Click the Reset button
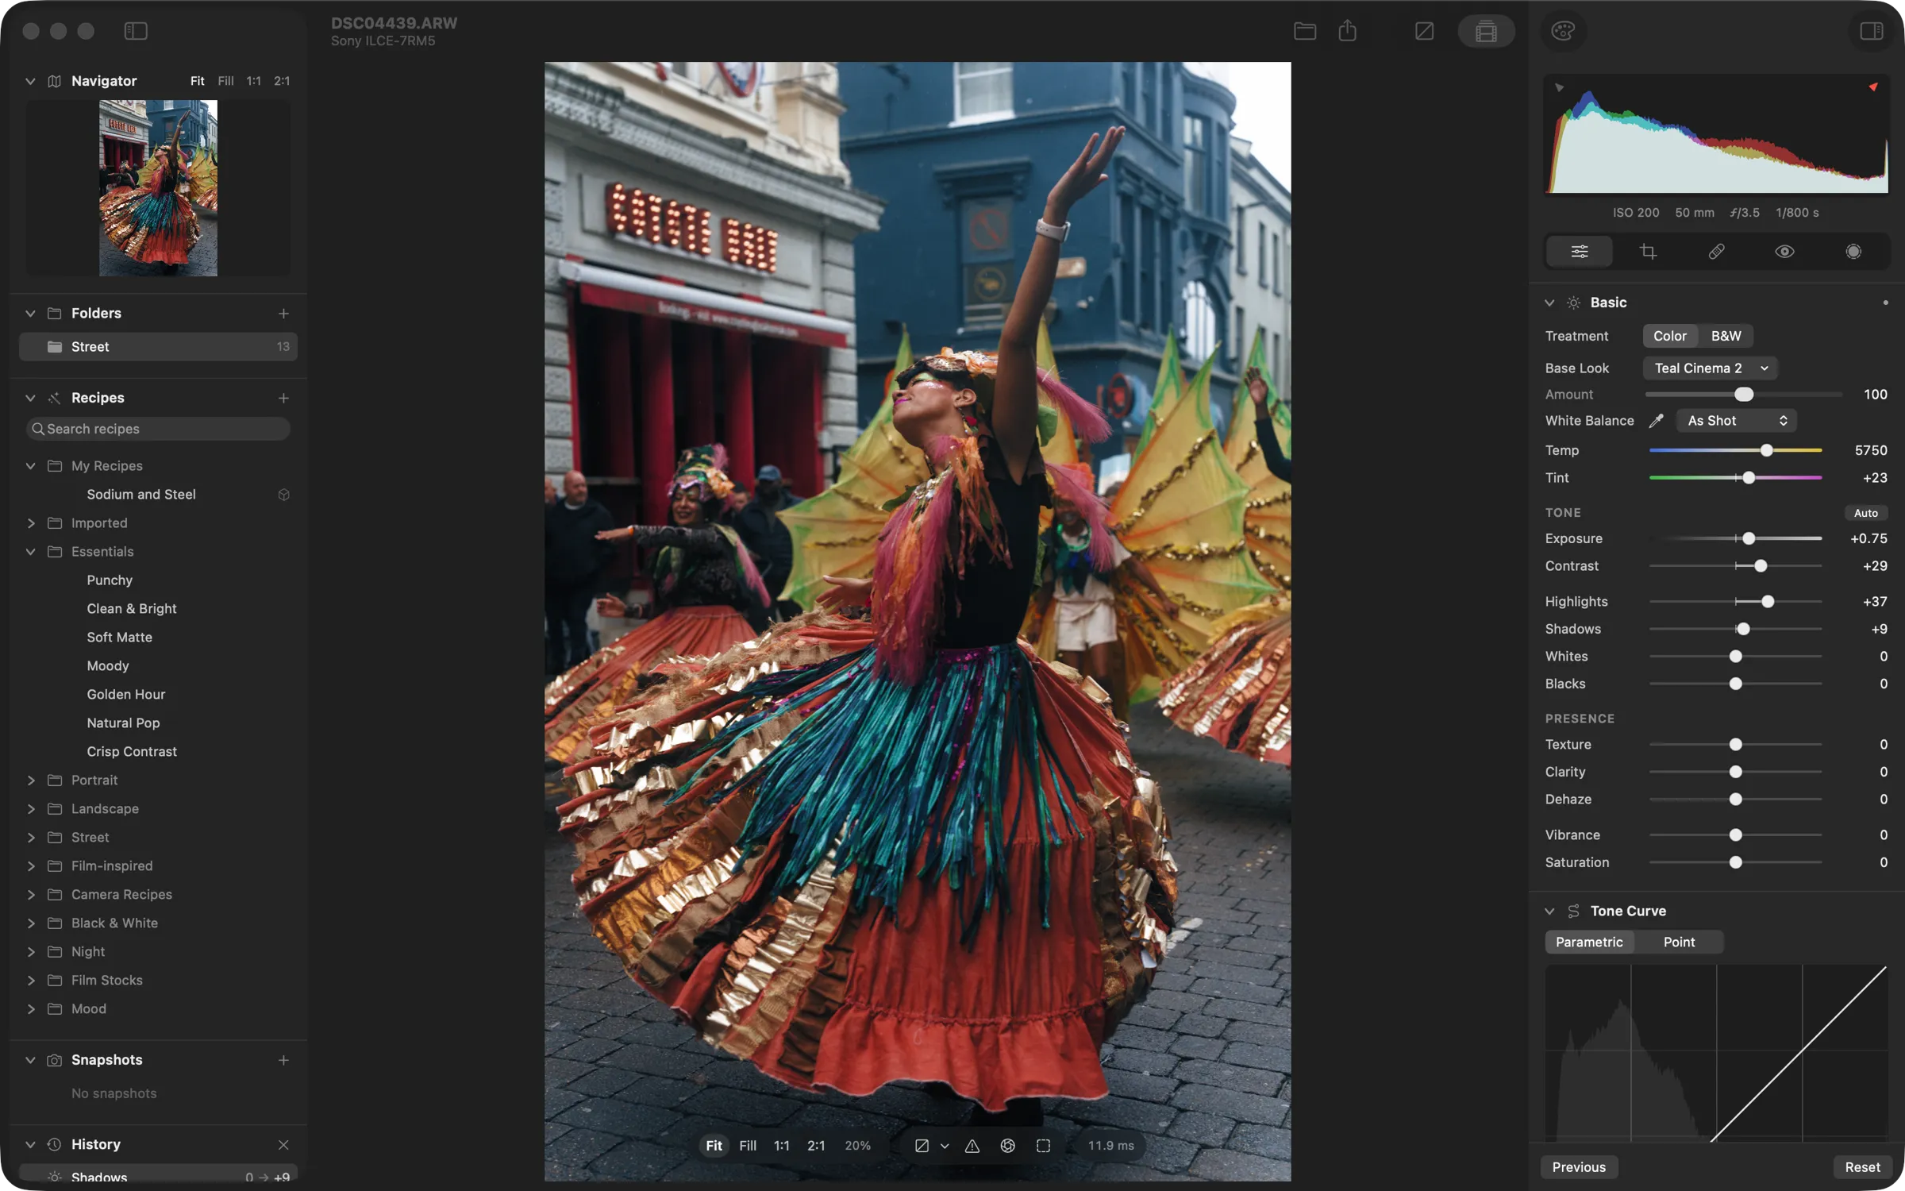1905x1191 pixels. coord(1862,1167)
